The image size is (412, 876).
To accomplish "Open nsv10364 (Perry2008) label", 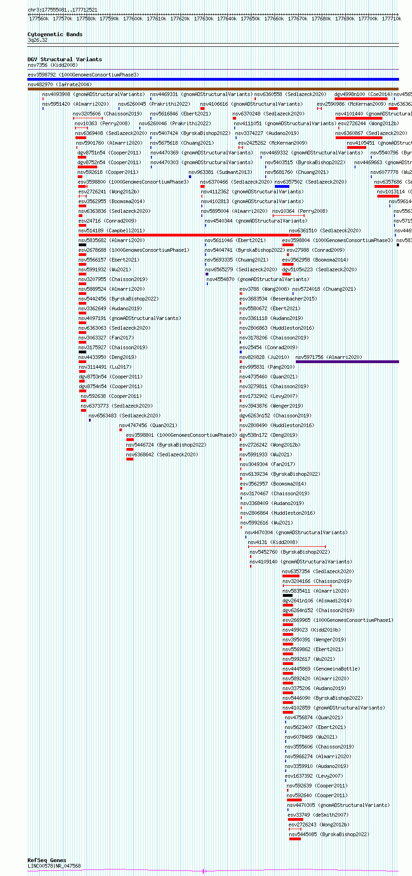I will (x=300, y=211).
